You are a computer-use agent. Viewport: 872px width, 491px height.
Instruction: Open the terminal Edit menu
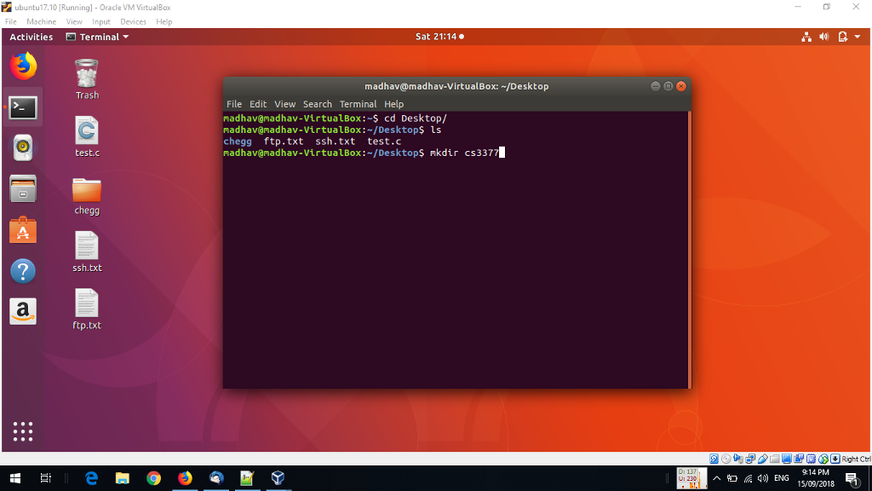point(258,104)
